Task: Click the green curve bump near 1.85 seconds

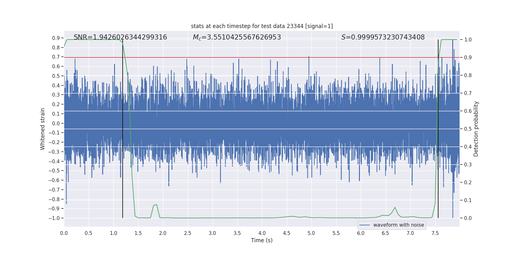Action: click(155, 205)
